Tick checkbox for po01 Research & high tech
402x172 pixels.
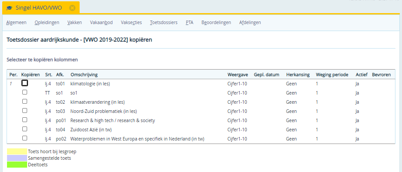[24, 120]
